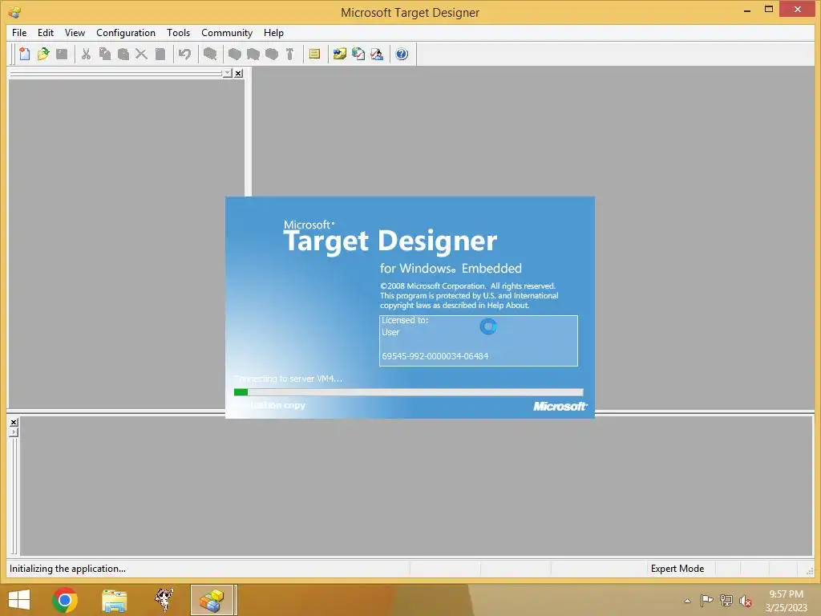The width and height of the screenshot is (821, 616).
Task: Open the Help menu
Action: pyautogui.click(x=273, y=32)
